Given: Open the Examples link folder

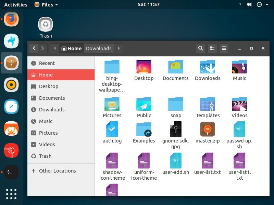Looking at the screenshot, I should (x=144, y=129).
